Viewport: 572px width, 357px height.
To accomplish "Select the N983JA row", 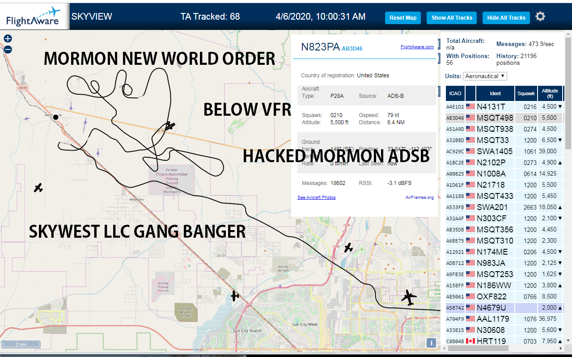I will [504, 263].
